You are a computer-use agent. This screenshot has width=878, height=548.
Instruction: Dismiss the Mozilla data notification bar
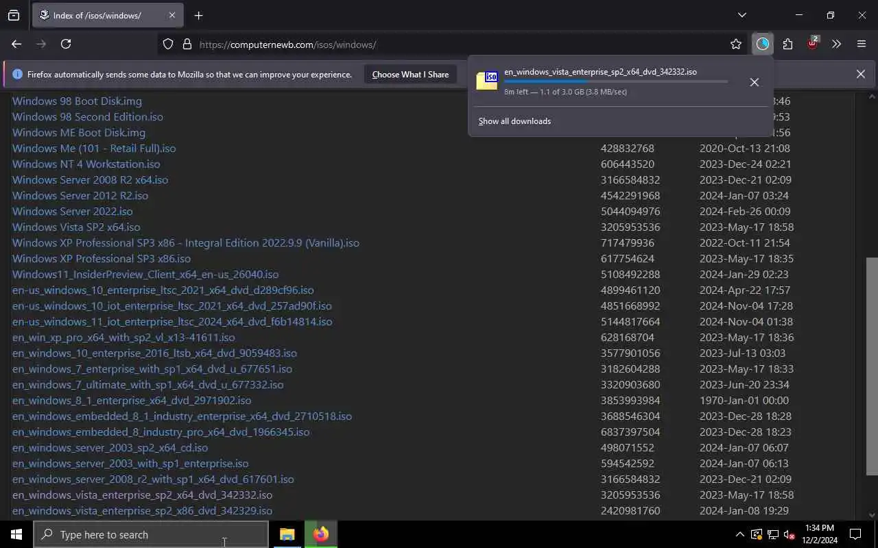[860, 74]
